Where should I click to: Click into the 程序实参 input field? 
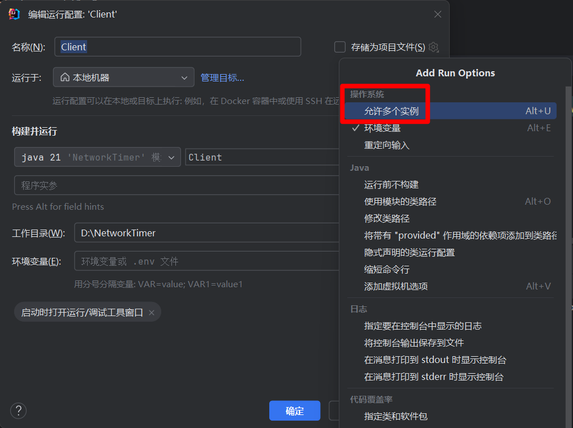175,185
